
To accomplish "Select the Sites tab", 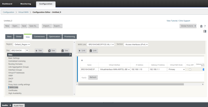I will (28, 37).
